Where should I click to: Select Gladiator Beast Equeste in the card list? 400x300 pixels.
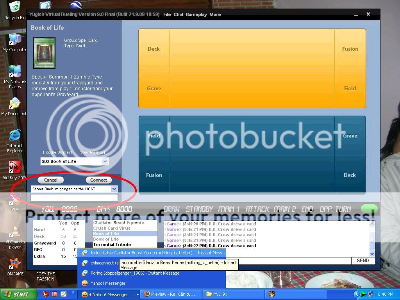pyautogui.click(x=125, y=223)
